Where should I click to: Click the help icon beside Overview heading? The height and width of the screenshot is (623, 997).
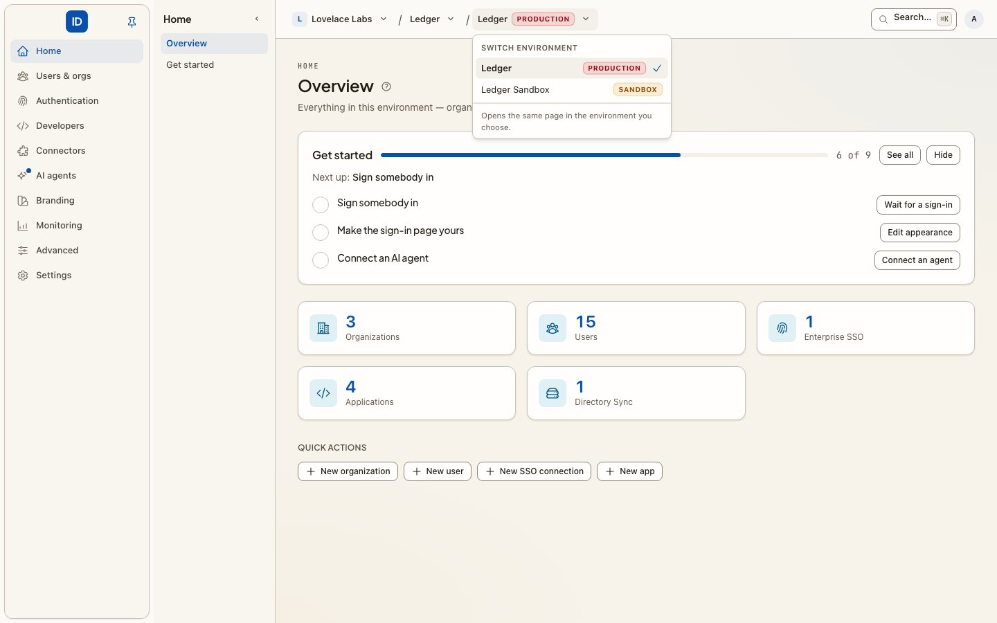[x=386, y=87]
